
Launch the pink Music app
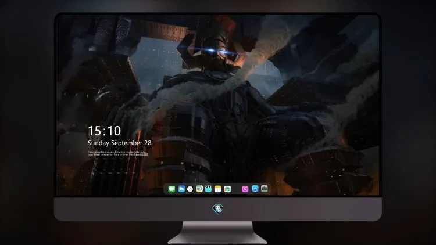pyautogui.click(x=245, y=189)
